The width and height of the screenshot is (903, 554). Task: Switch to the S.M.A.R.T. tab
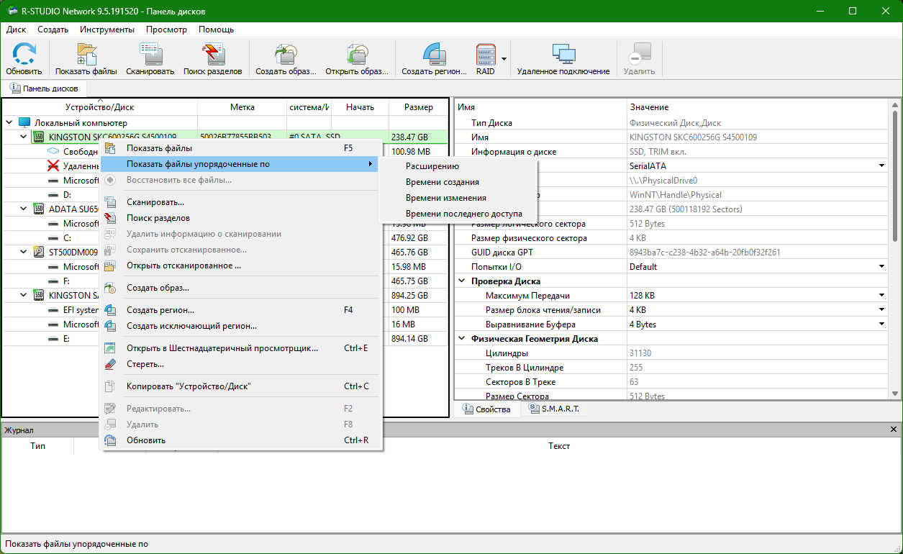pos(558,409)
